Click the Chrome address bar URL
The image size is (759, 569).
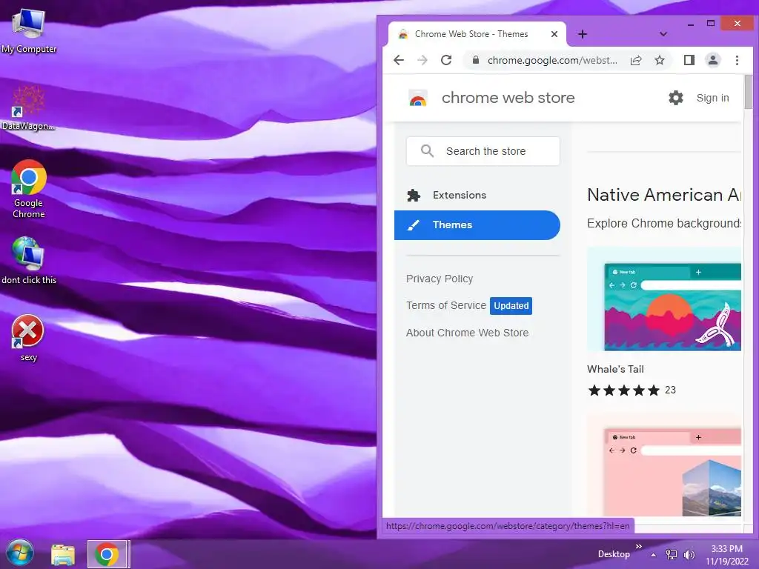click(552, 60)
